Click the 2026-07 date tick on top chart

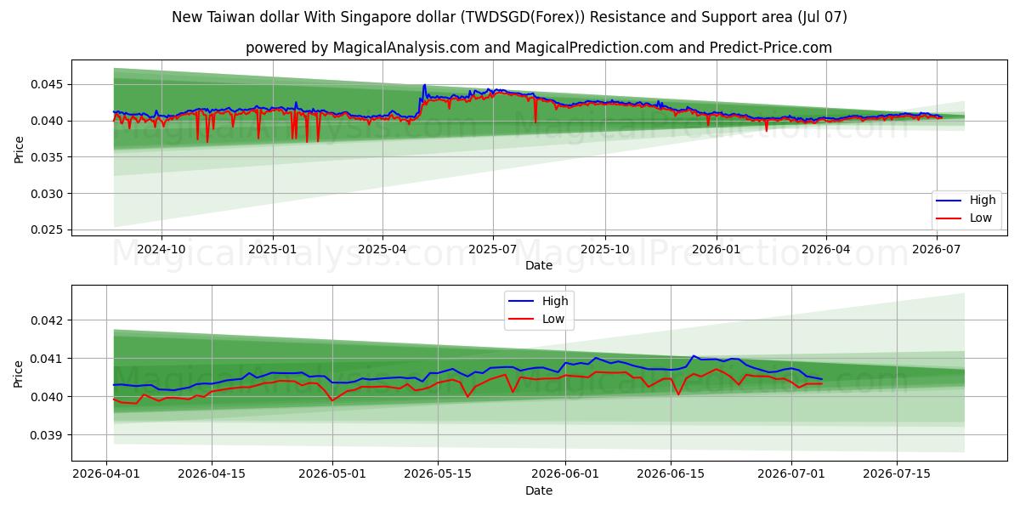click(x=936, y=249)
